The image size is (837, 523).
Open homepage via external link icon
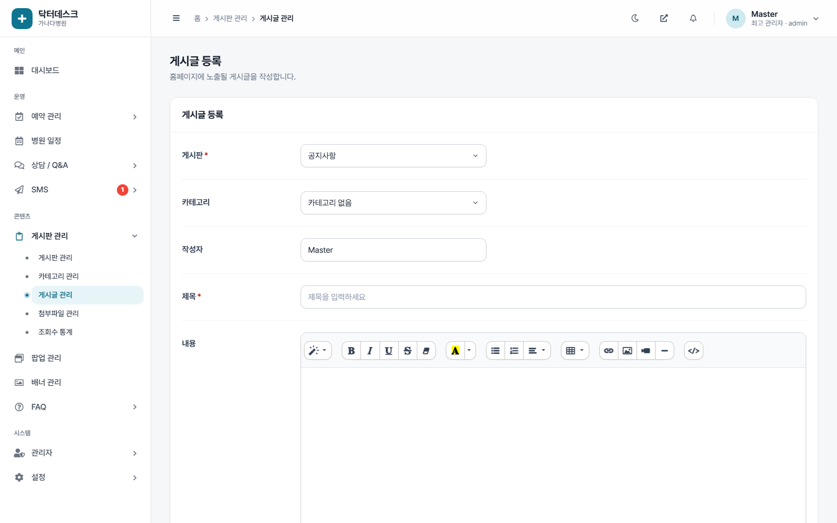point(664,18)
